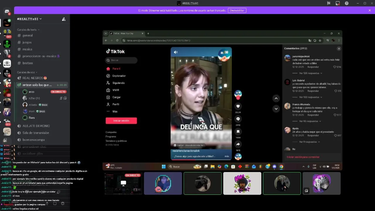Expand Ver 125 respuestas on first comment
This screenshot has height=211, width=375.
click(311, 73)
